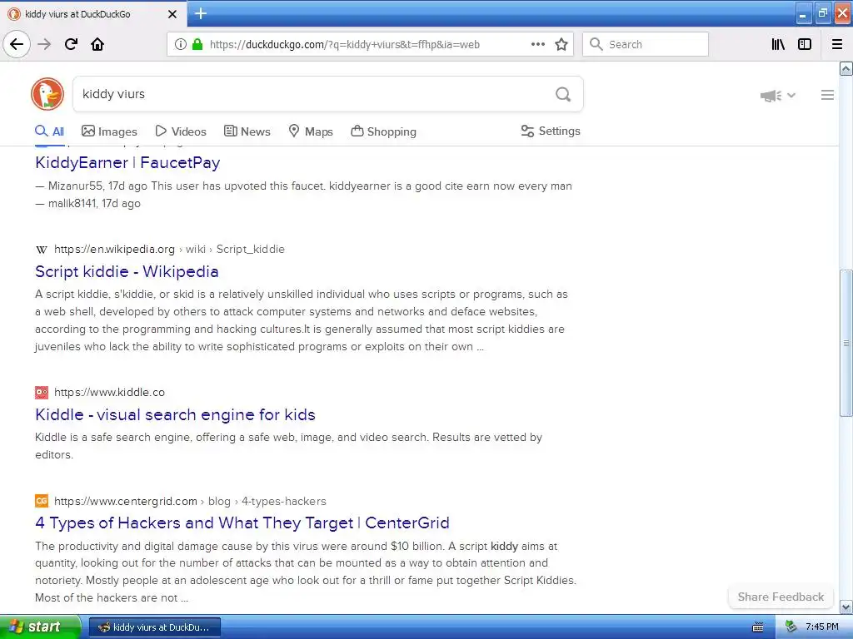853x639 pixels.
Task: Click the green secure padlock icon
Action: coord(197,45)
